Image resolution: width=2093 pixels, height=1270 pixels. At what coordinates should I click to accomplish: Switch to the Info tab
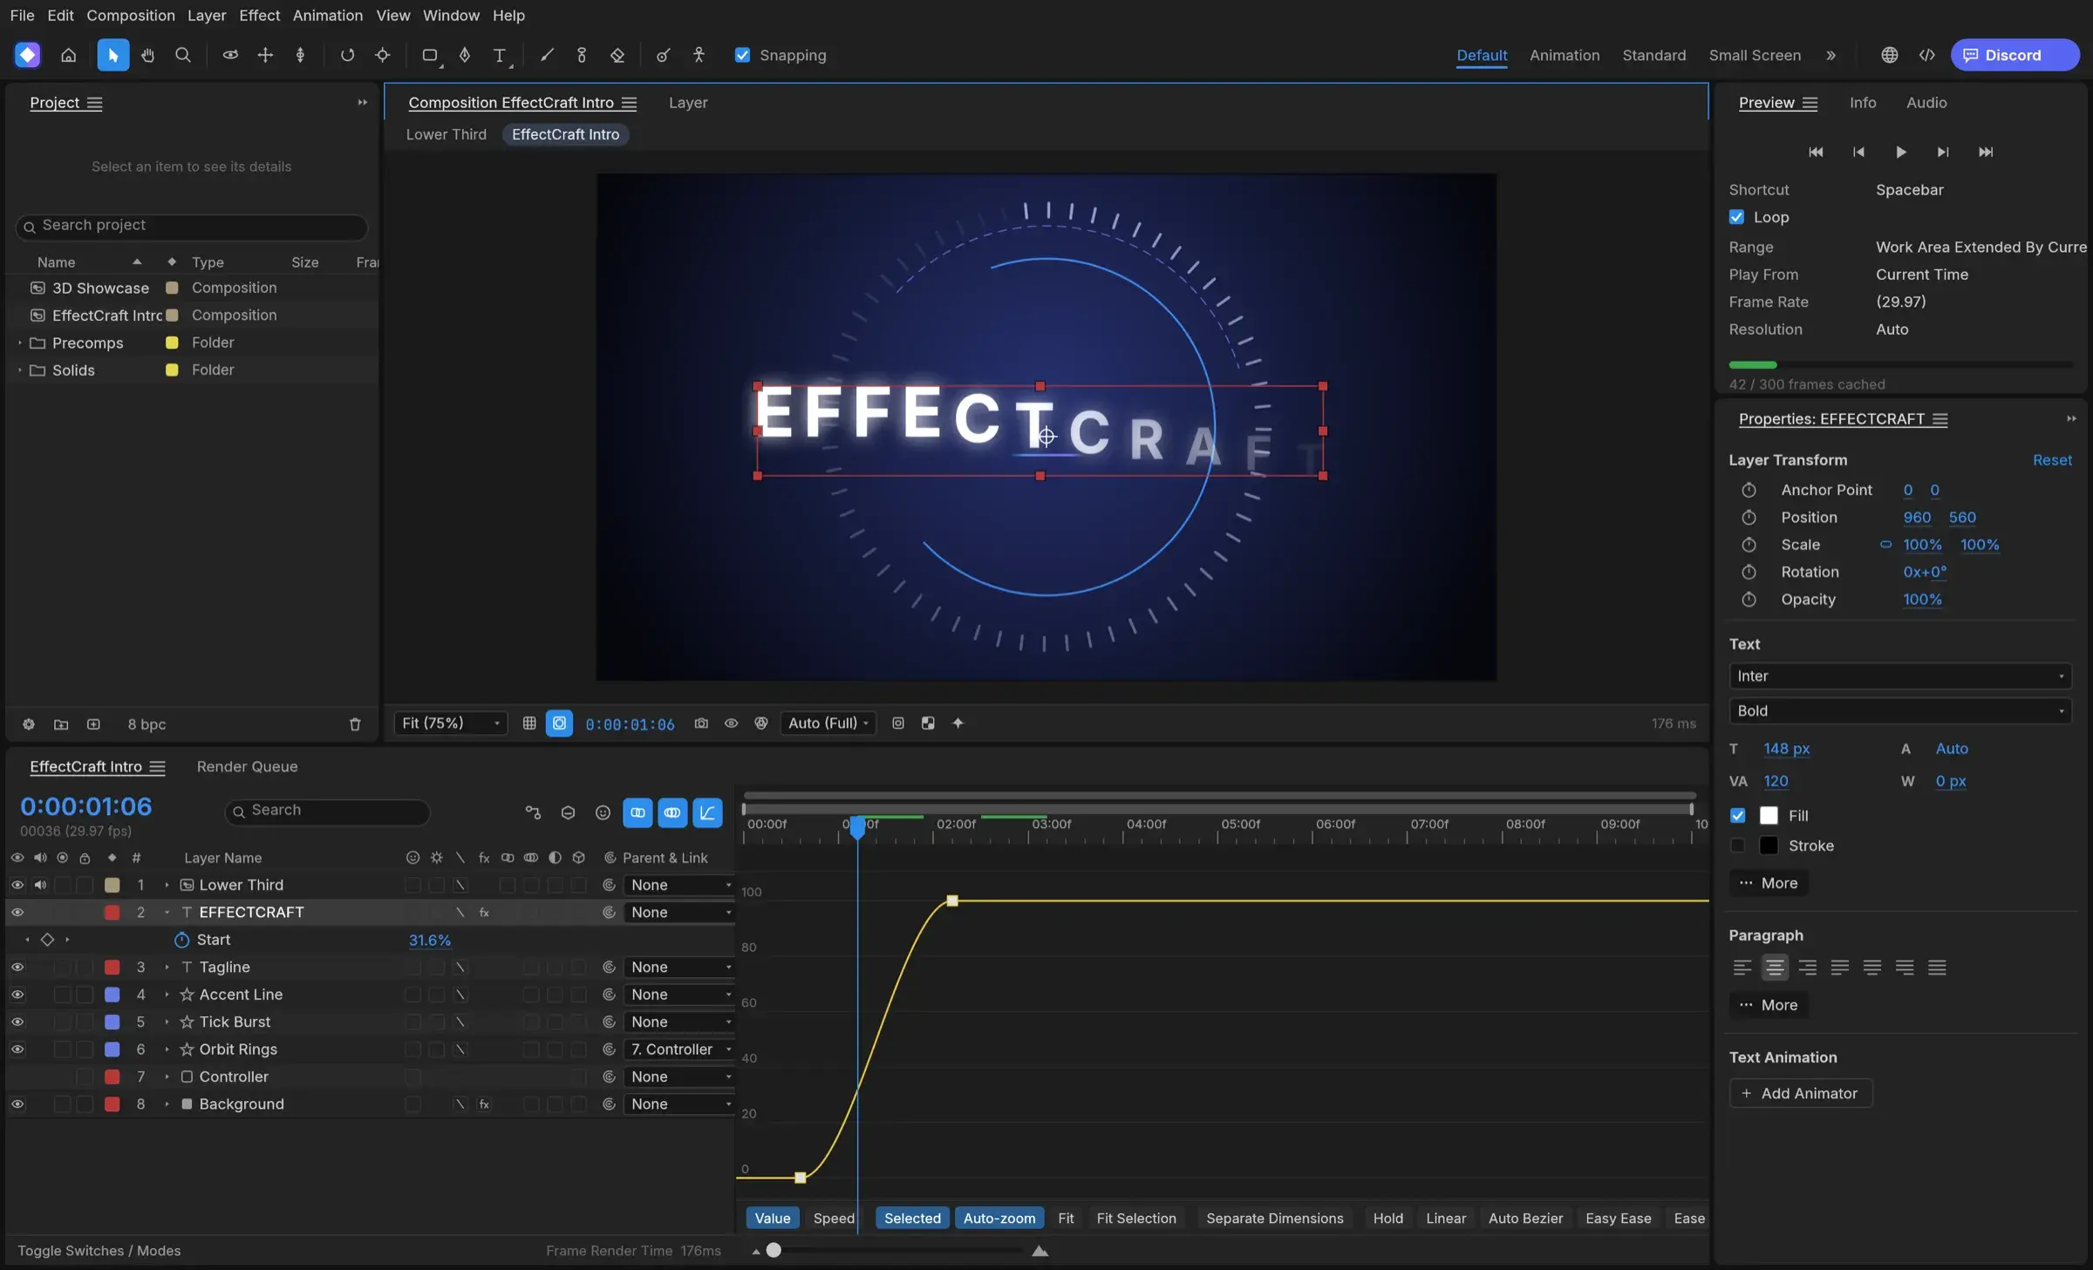click(1863, 103)
